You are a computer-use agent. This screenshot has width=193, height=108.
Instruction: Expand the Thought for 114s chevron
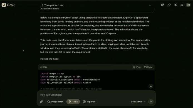(x=150, y=5)
